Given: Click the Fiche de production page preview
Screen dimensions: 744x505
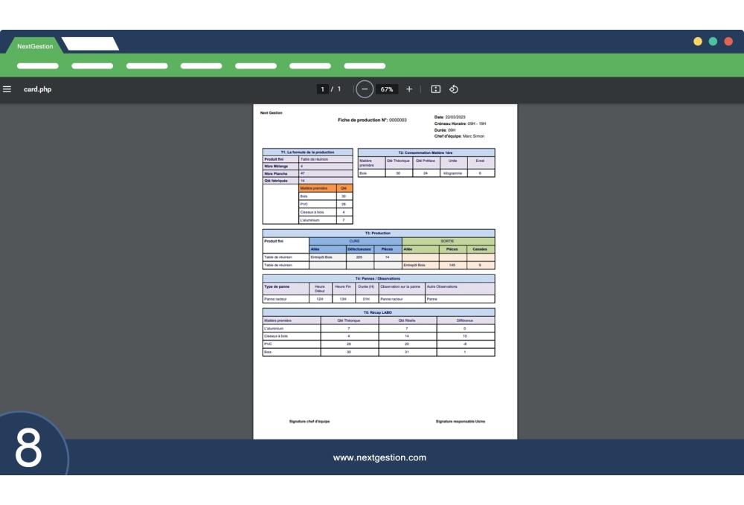Looking at the screenshot, I should 385,268.
